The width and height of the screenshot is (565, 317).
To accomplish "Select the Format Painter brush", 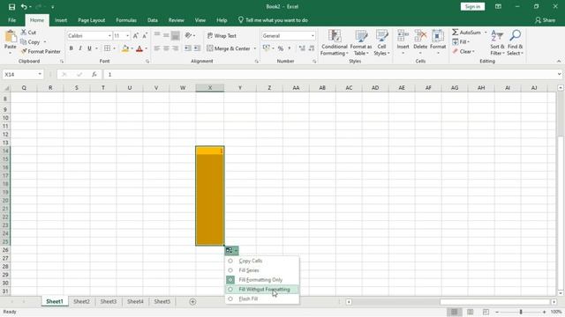I will (x=41, y=51).
